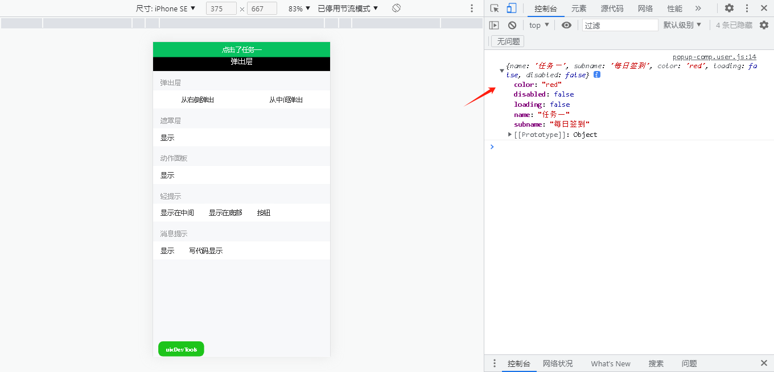This screenshot has width=774, height=372.
Task: Select the 控制台 drawer tab at the bottom
Action: [x=519, y=363]
